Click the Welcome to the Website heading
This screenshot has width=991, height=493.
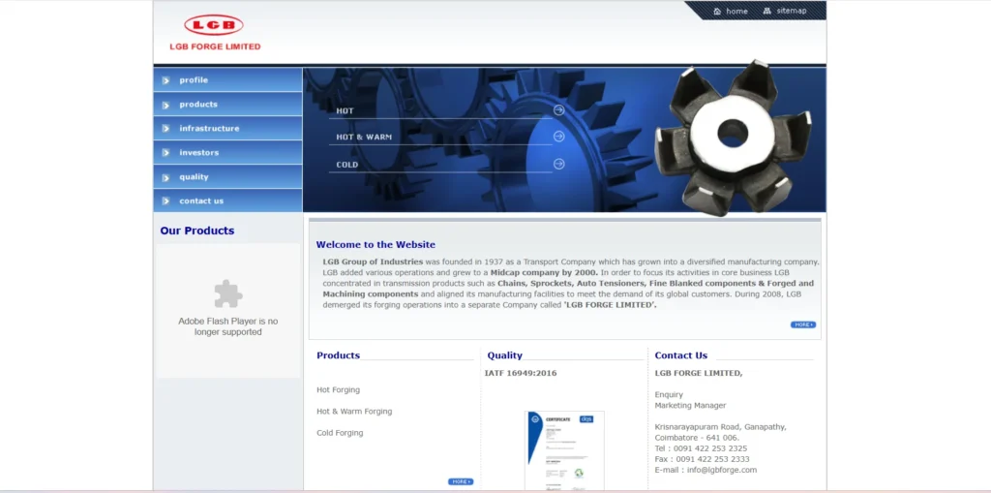(x=375, y=244)
